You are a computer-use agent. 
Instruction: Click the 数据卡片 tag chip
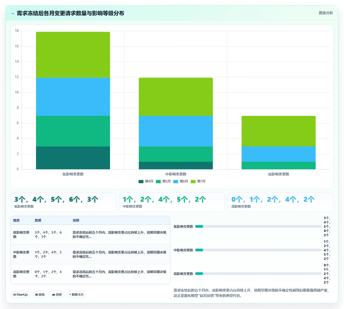(76, 295)
